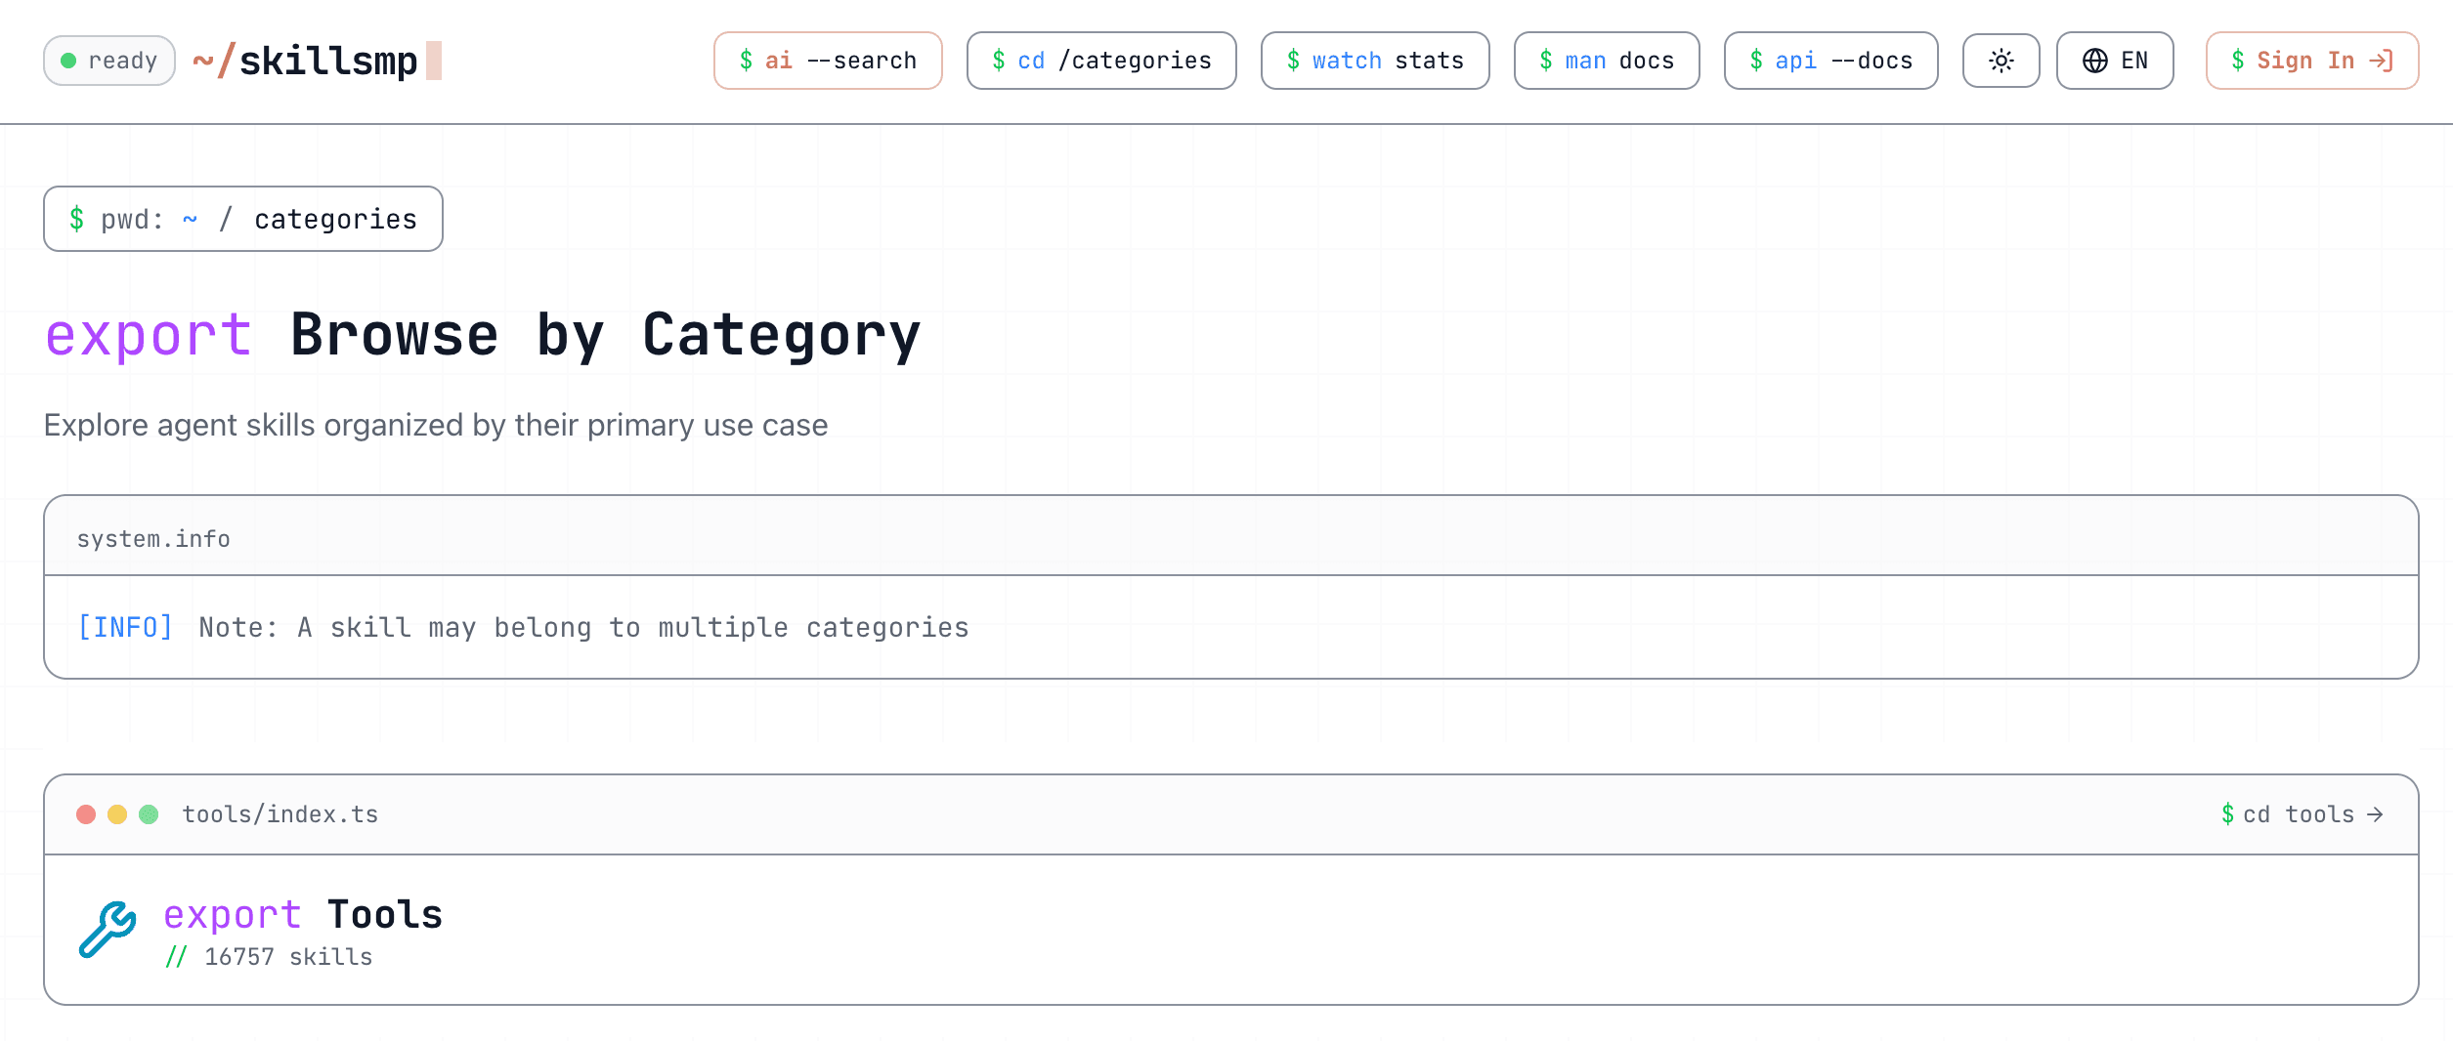Open the ai --search nav item
The image size is (2453, 1041).
click(x=828, y=61)
